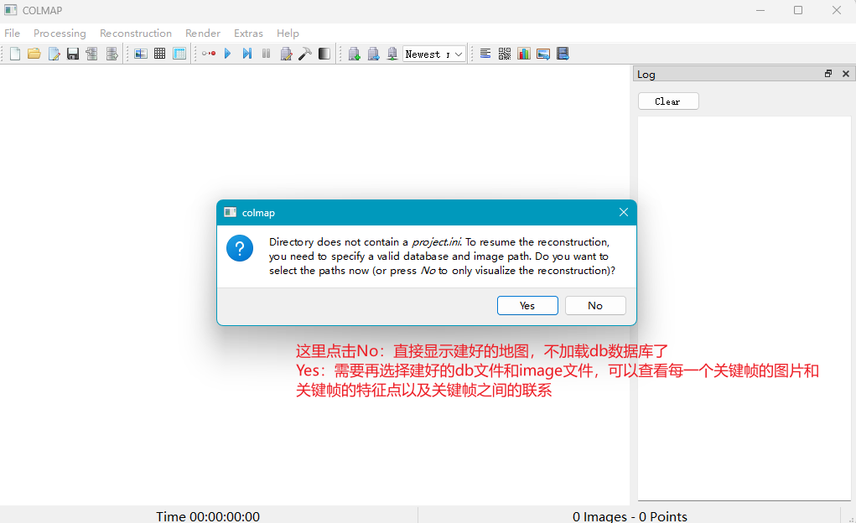Click the Reconstruct step-by-step icon
The width and height of the screenshot is (856, 523).
tap(247, 54)
